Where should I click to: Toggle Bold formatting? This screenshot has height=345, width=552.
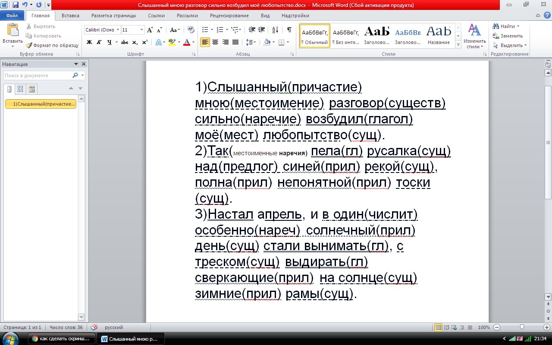point(89,42)
